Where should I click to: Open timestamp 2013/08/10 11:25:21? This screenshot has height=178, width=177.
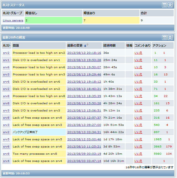pyautogui.click(x=84, y=147)
